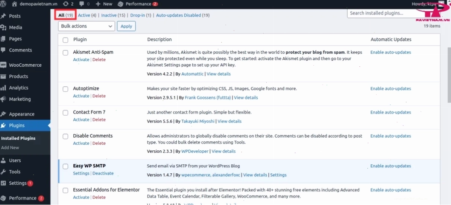This screenshot has height=205, width=451.
Task: Activate the Akismet Anti-Spam plugin
Action: pyautogui.click(x=81, y=60)
